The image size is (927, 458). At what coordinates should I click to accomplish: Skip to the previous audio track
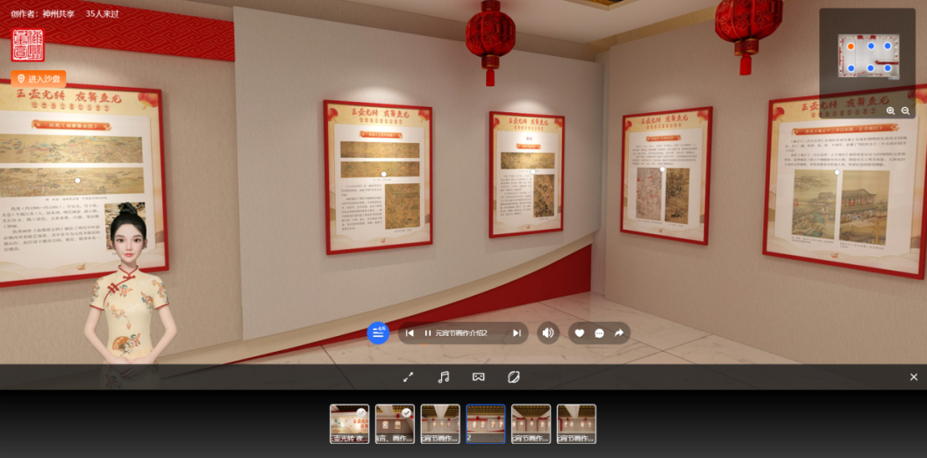[409, 333]
